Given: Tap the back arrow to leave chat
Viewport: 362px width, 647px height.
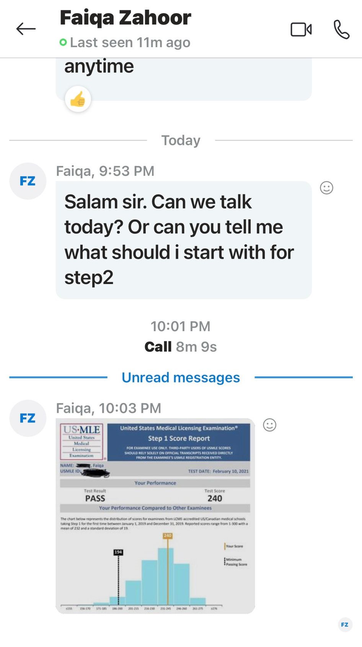Looking at the screenshot, I should (x=26, y=29).
